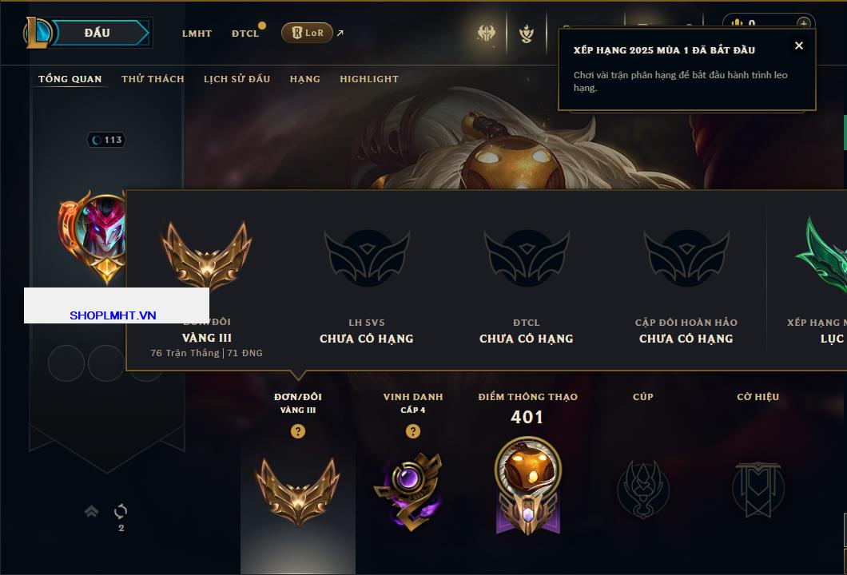Select the Cờ Hiệu banner emblem
This screenshot has height=575, width=847.
pos(758,490)
